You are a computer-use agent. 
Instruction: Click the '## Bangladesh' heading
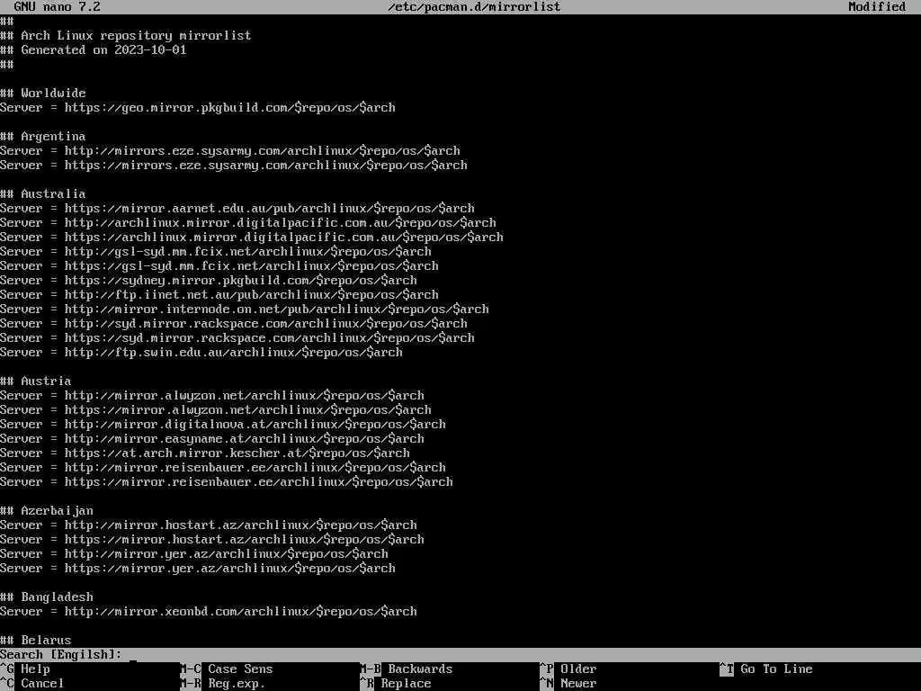(47, 597)
